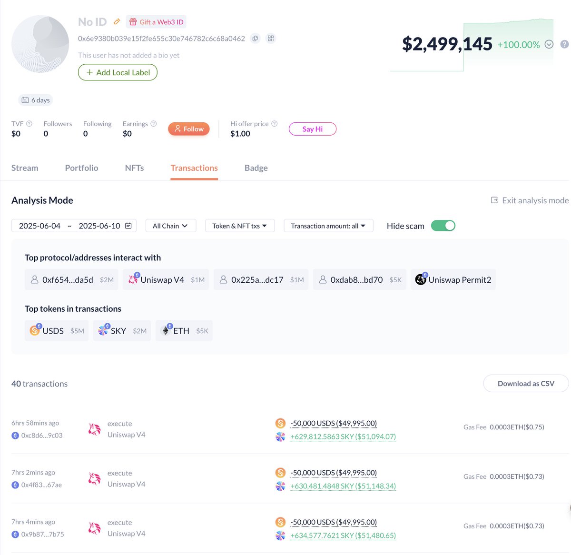The width and height of the screenshot is (571, 555).
Task: Open the Transaction amount: all dropdown
Action: point(328,226)
